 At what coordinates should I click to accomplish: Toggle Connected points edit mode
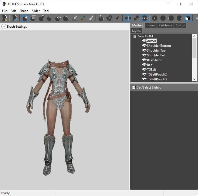(x=136, y=18)
